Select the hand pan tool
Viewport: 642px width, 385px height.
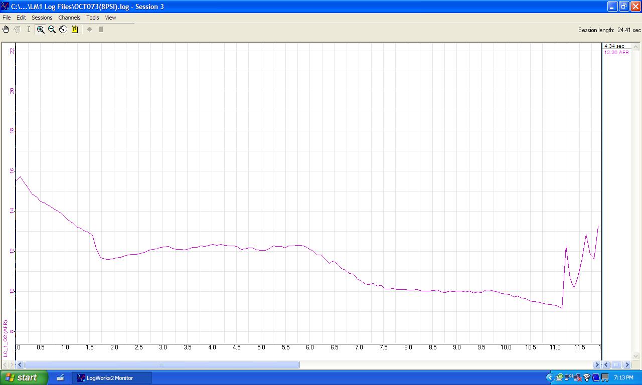(x=6, y=30)
